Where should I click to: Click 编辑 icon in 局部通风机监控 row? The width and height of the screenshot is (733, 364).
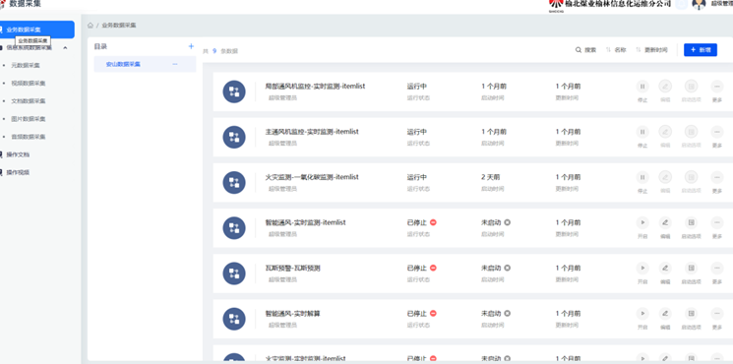[665, 87]
